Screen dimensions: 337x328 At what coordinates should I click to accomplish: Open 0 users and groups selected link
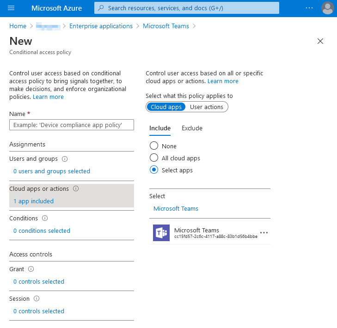tap(52, 171)
